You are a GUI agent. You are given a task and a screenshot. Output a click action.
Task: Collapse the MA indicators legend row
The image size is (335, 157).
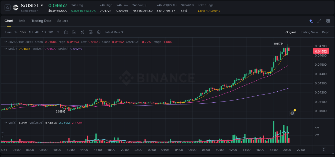click(6, 49)
